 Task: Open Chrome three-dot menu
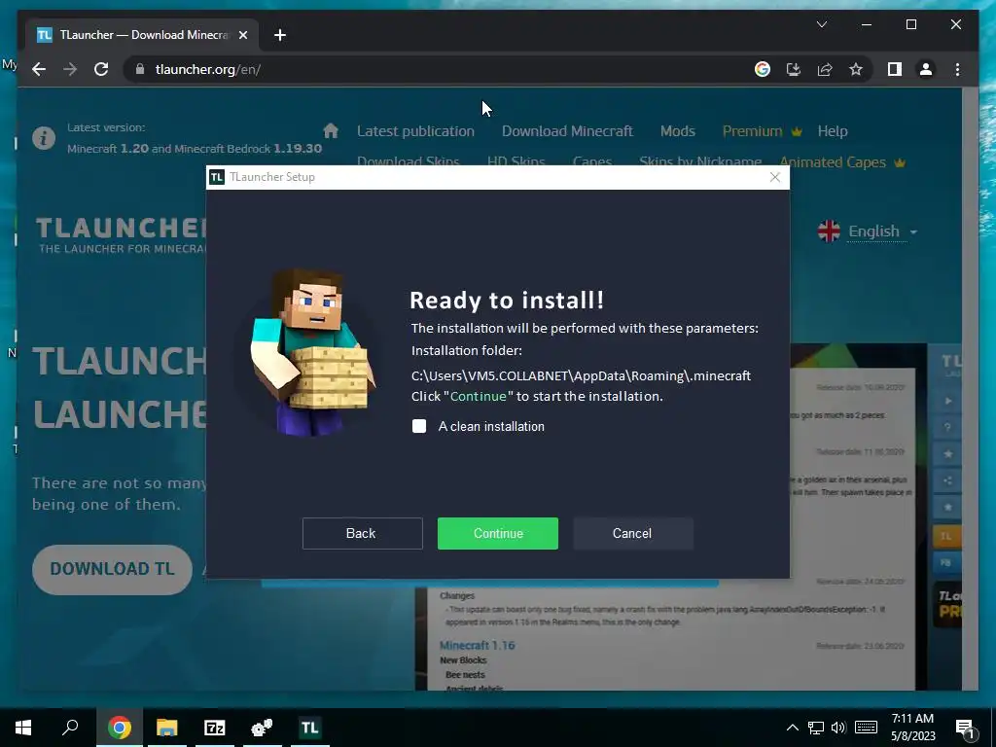(x=957, y=69)
